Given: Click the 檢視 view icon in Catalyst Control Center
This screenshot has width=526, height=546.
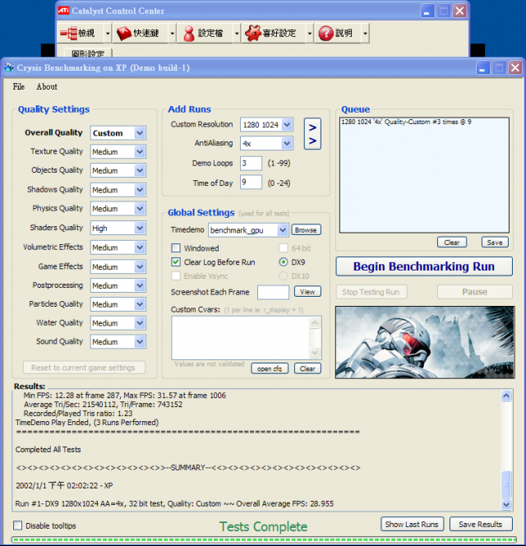Looking at the screenshot, I should coord(68,33).
